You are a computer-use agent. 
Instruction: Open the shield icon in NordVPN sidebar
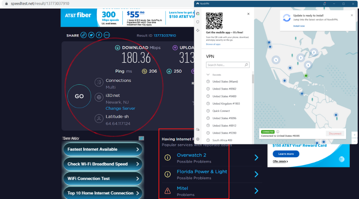198,22
